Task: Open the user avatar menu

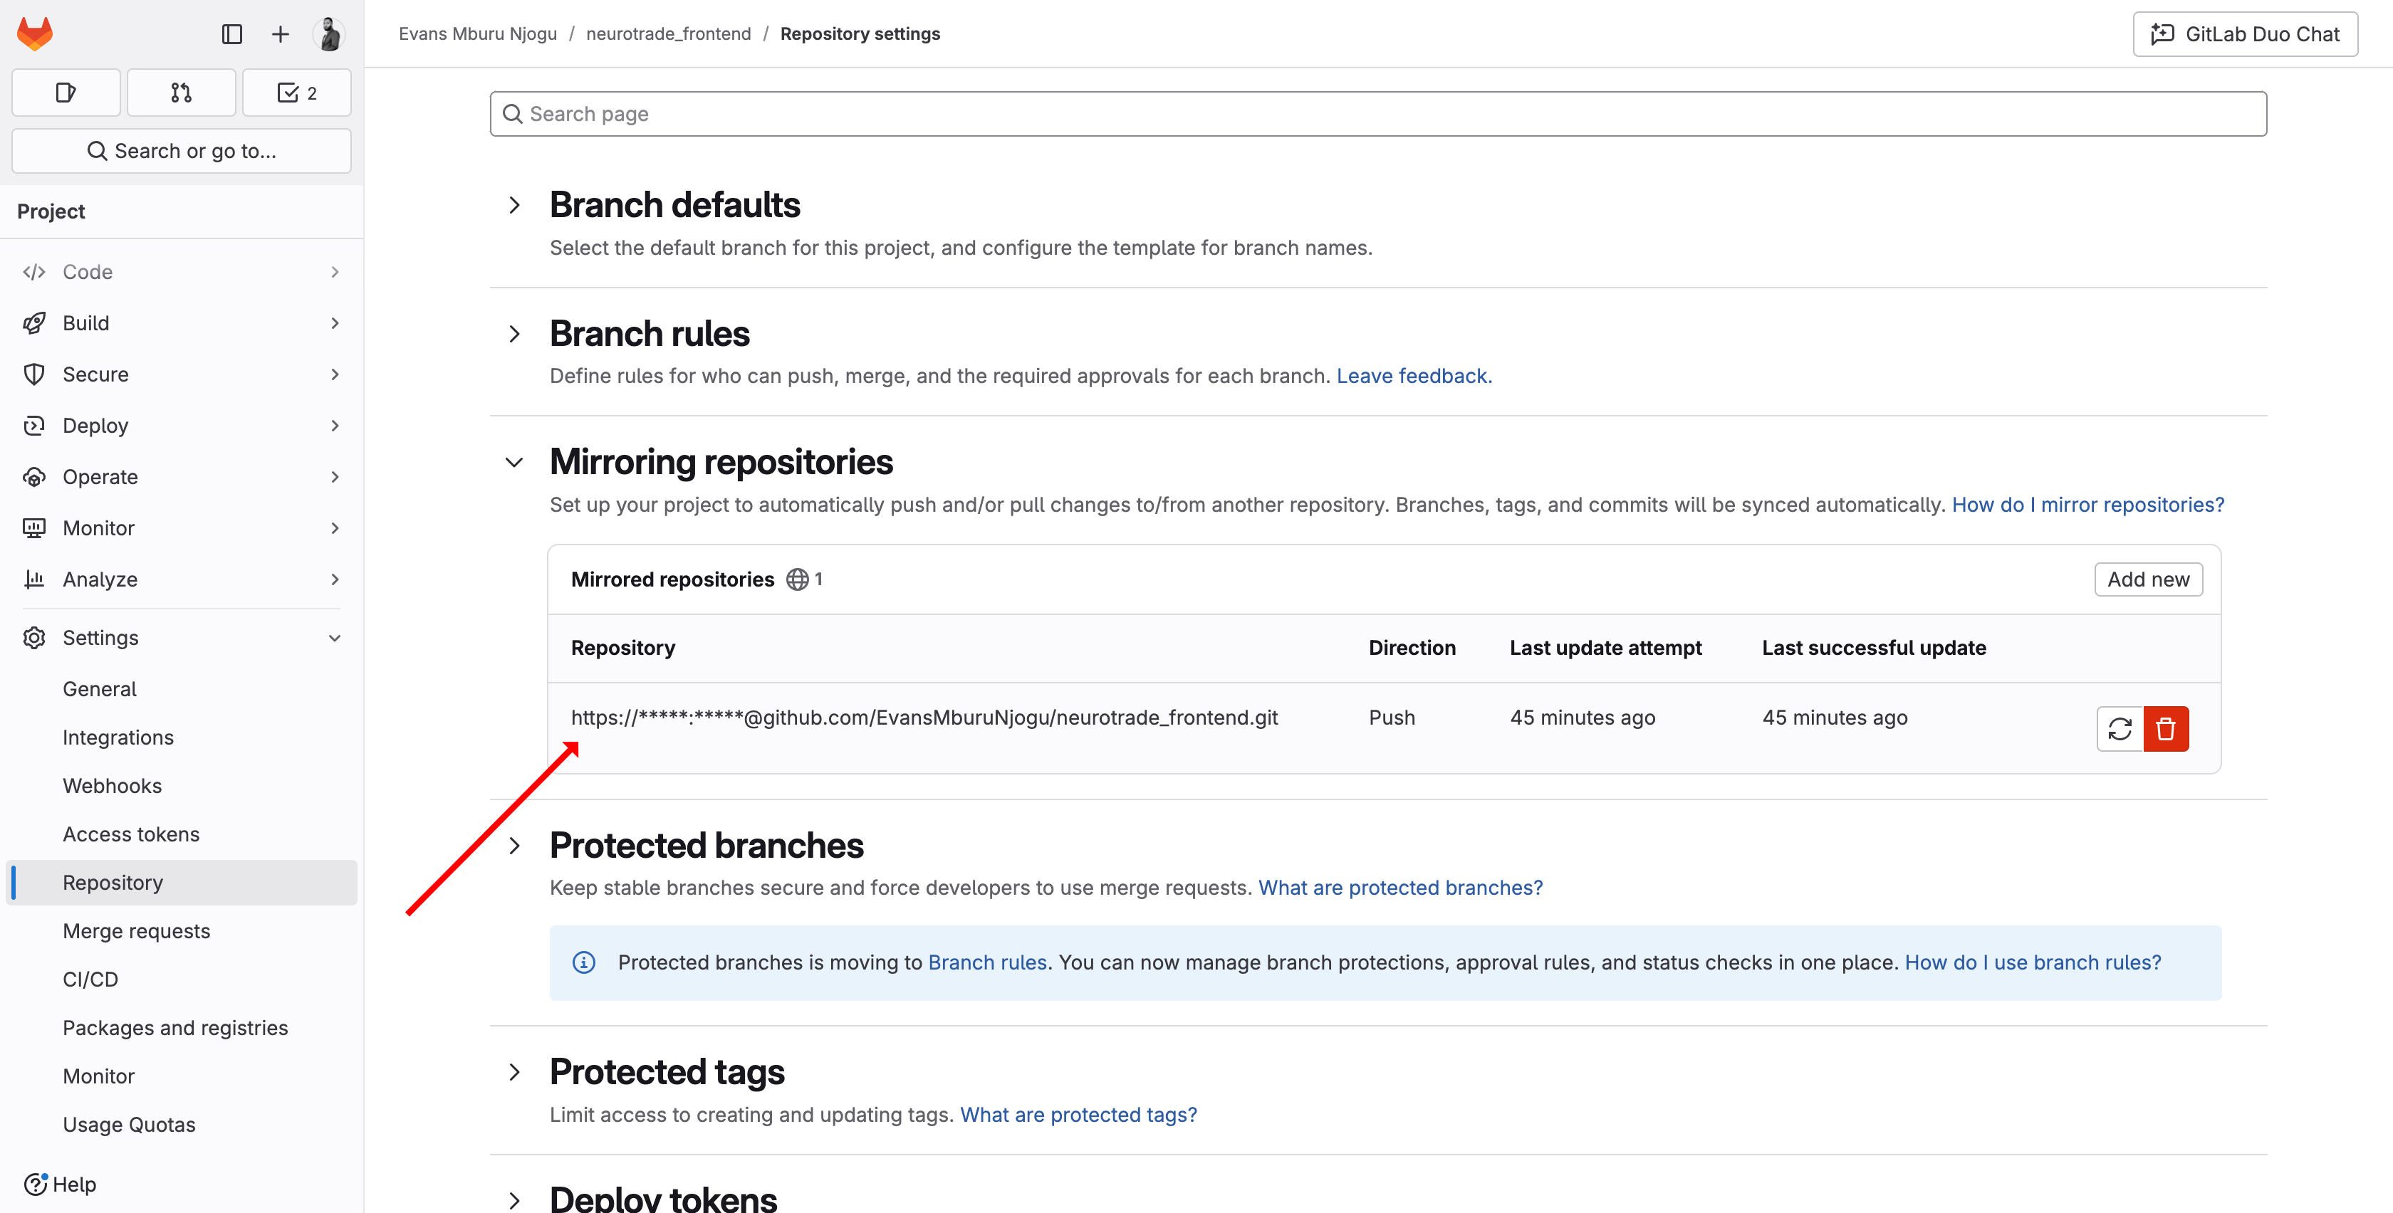Action: point(329,34)
